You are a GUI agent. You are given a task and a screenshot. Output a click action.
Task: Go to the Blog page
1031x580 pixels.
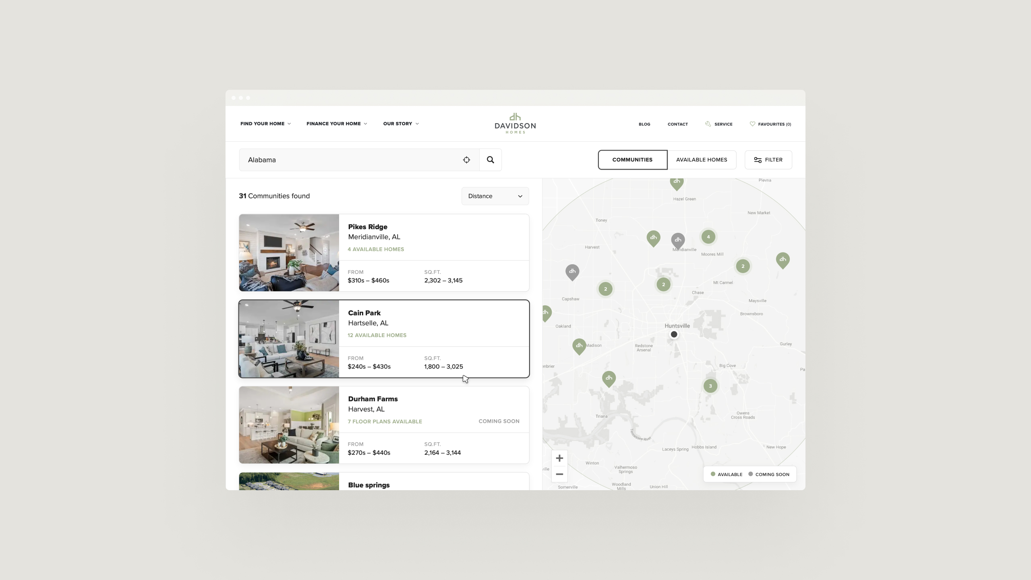pos(644,124)
